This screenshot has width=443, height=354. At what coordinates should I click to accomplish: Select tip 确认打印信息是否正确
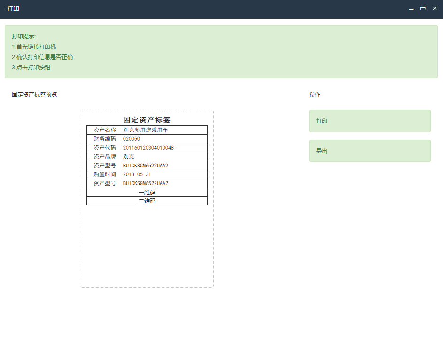[42, 57]
